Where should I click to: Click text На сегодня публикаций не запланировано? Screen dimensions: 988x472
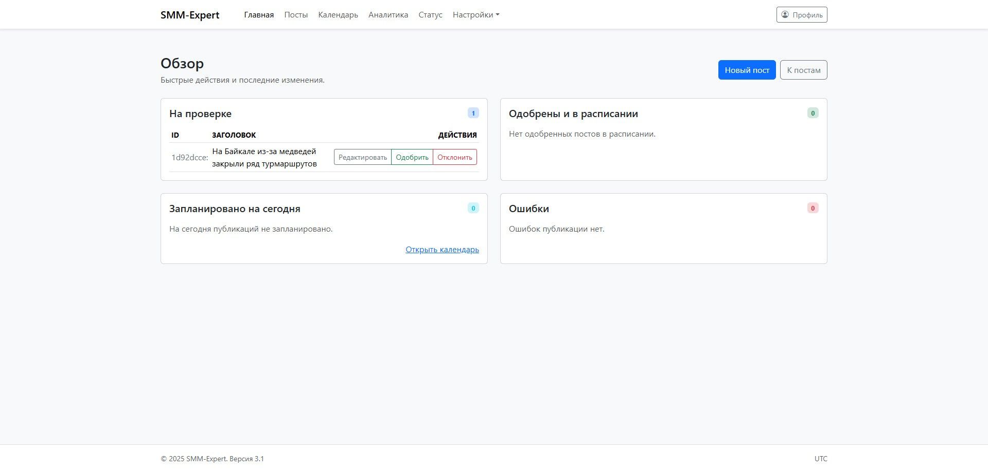pos(251,229)
